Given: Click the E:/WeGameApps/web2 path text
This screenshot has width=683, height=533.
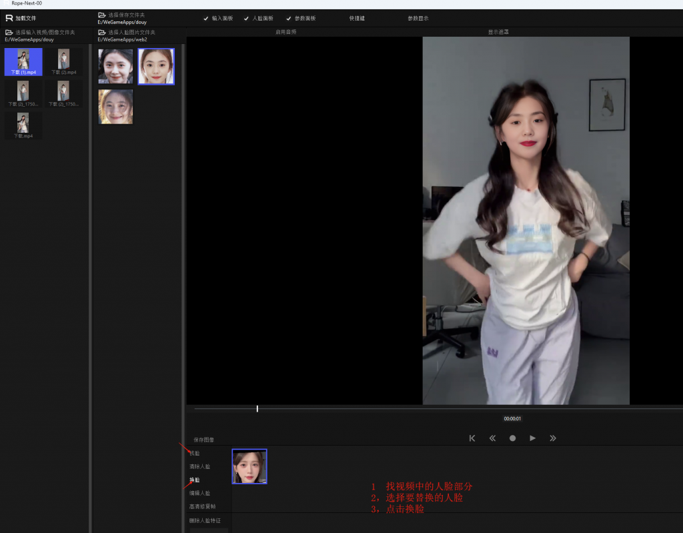Looking at the screenshot, I should tap(123, 39).
